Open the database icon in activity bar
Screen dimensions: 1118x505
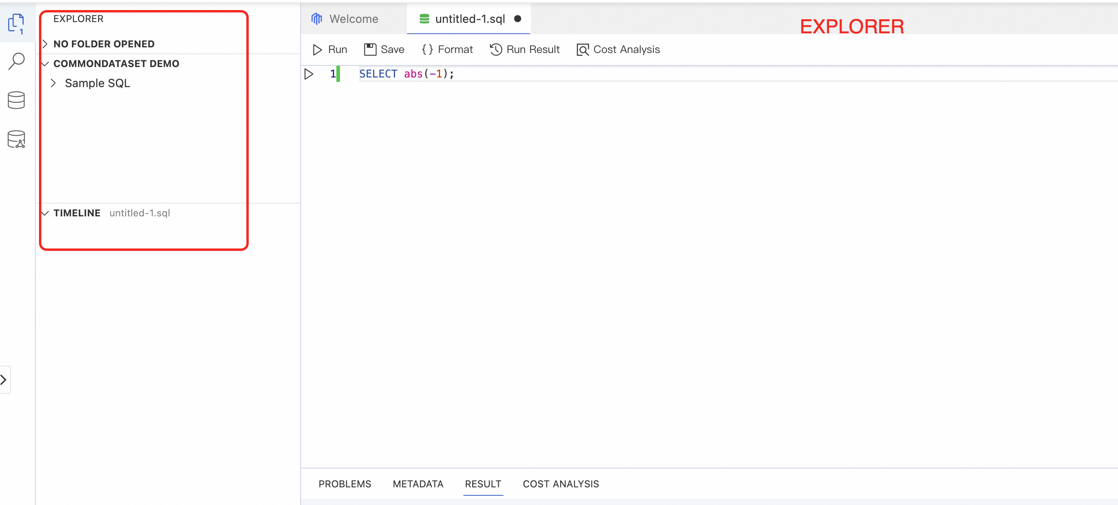pyautogui.click(x=16, y=100)
